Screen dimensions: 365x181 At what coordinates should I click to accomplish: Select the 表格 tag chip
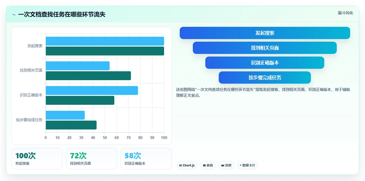pos(208,165)
